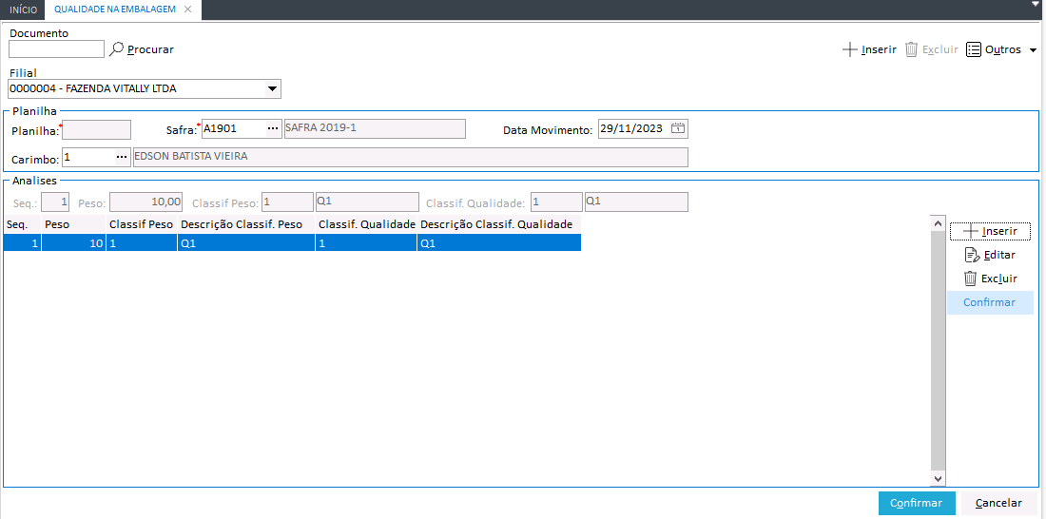Open Carimbo lookup ellipsis button
1046x519 pixels.
click(x=121, y=158)
